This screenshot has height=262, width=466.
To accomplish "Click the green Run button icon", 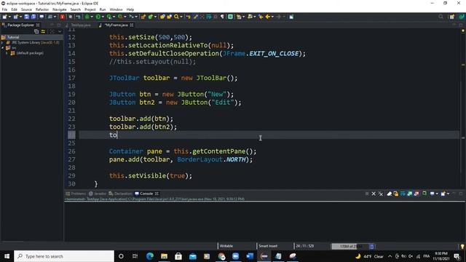I will click(x=98, y=17).
